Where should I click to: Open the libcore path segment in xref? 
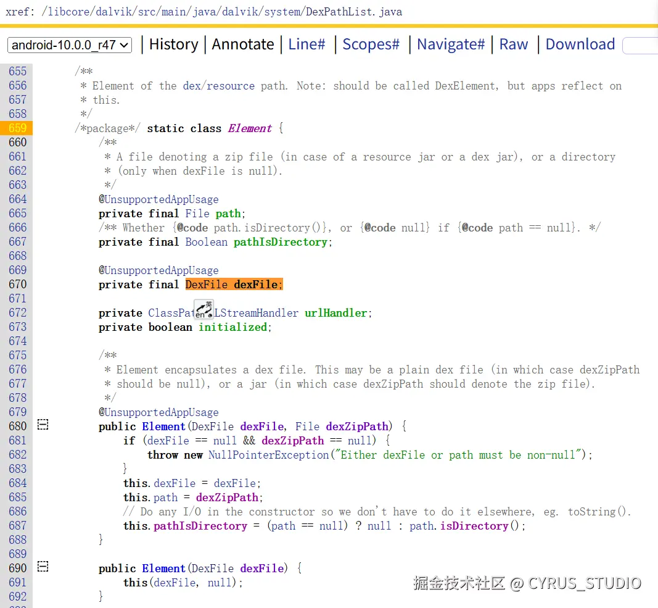click(x=68, y=12)
